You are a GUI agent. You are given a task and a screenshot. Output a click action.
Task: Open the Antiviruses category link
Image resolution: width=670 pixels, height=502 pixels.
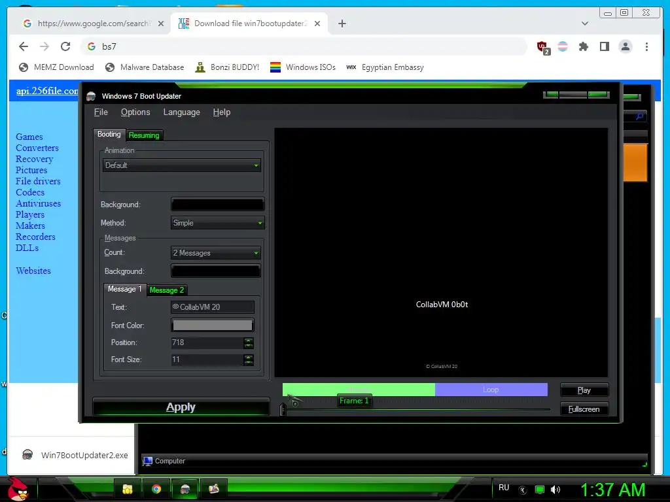pos(38,204)
